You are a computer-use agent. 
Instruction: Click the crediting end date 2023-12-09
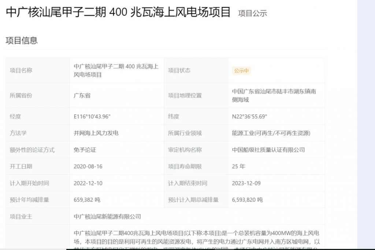(246, 183)
